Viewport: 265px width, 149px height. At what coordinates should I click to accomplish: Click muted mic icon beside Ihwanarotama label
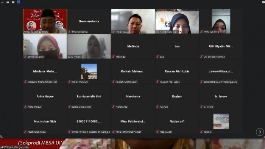click(69, 32)
